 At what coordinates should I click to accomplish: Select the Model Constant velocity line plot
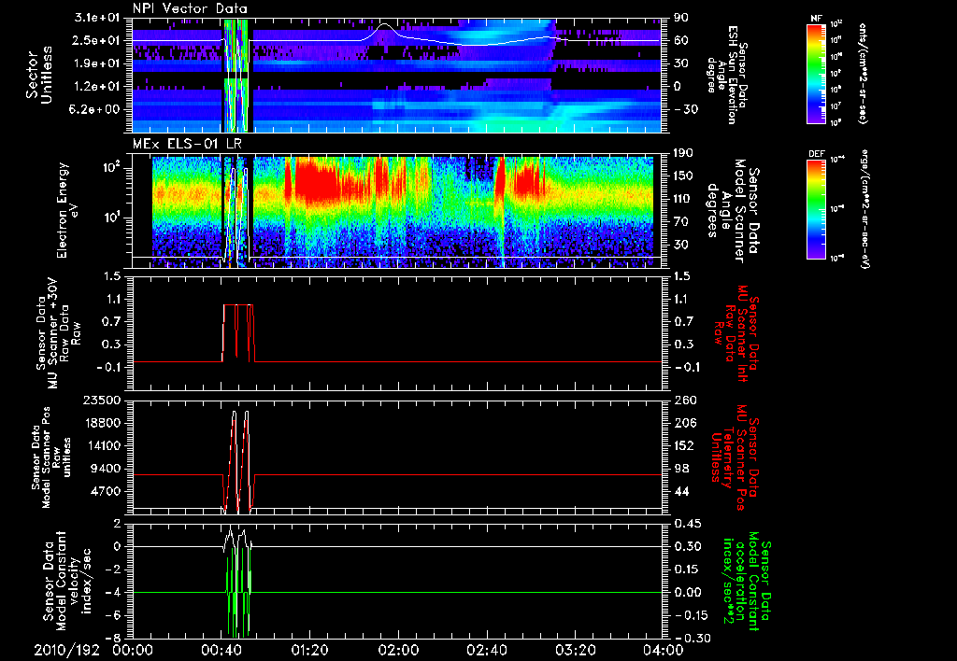[396, 581]
